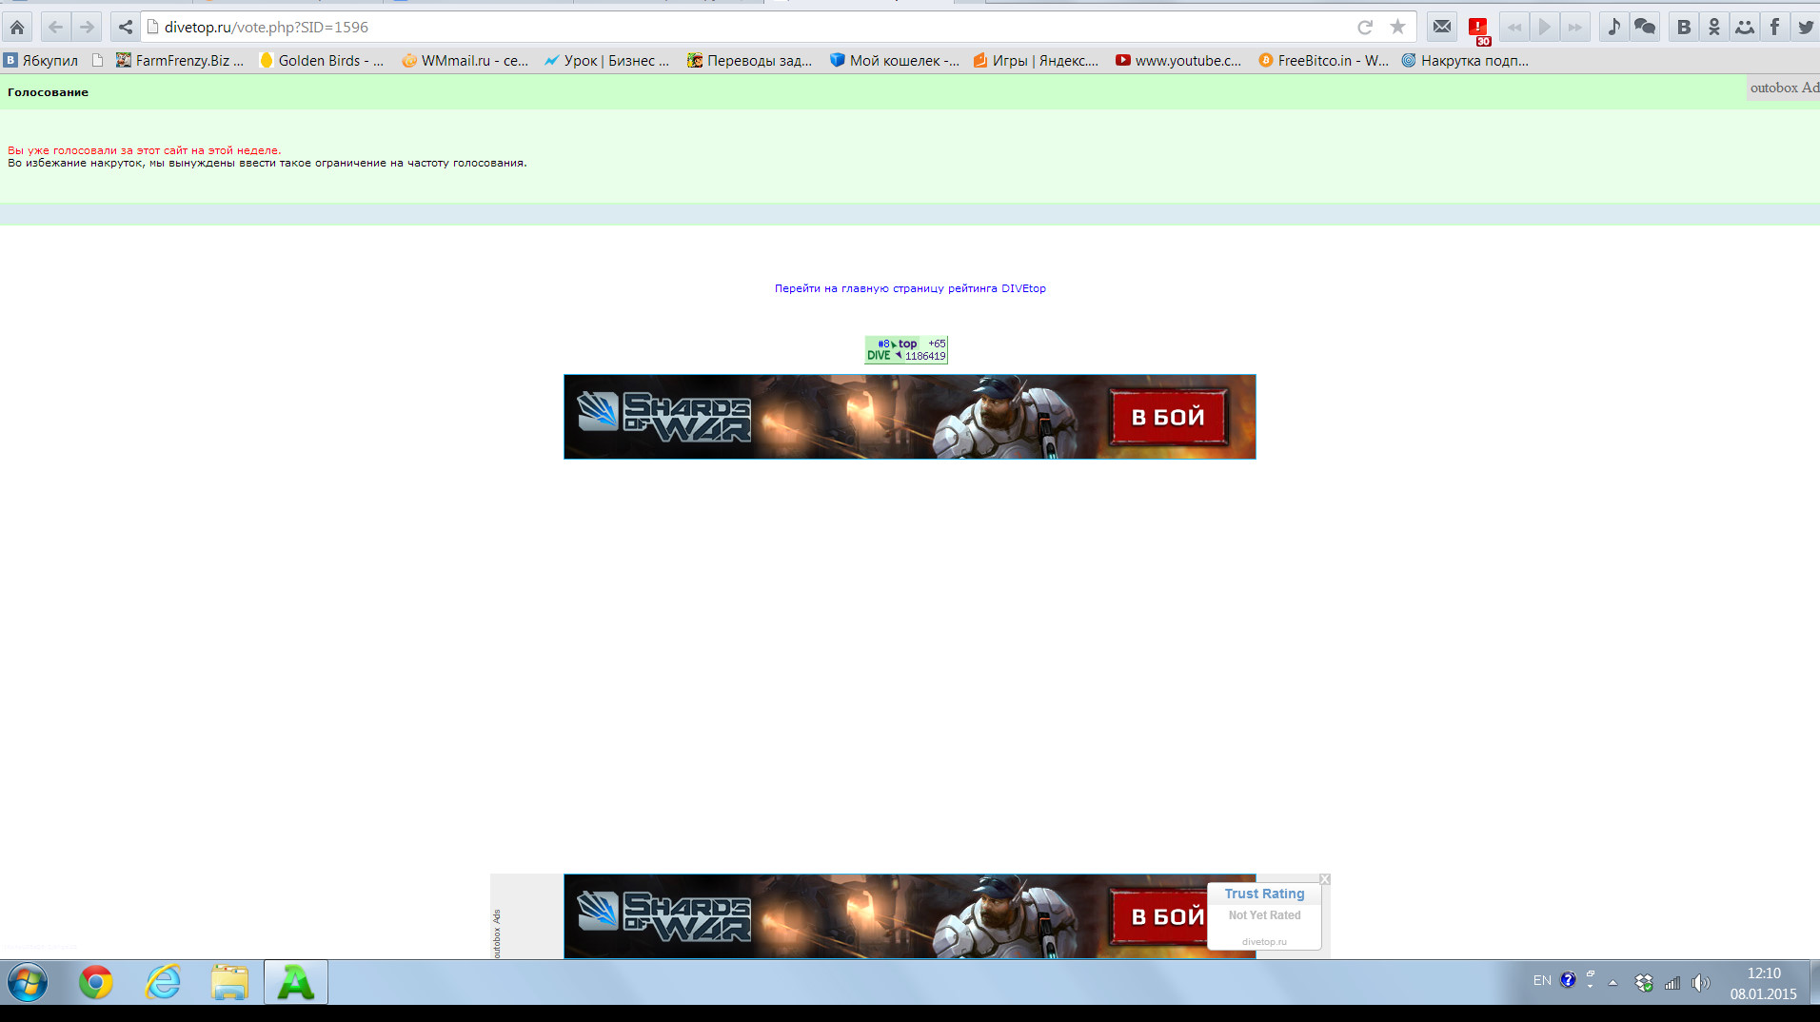1820x1022 pixels.
Task: Click the Голосование page heading
Action: [x=48, y=92]
